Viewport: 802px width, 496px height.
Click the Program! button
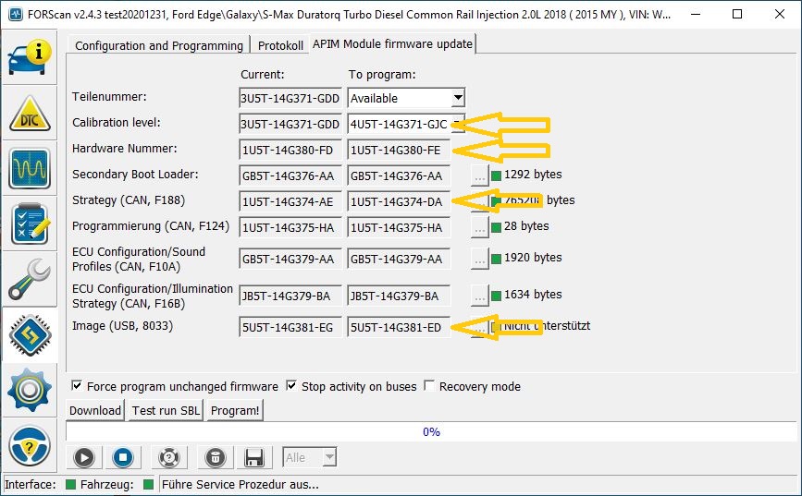point(235,410)
